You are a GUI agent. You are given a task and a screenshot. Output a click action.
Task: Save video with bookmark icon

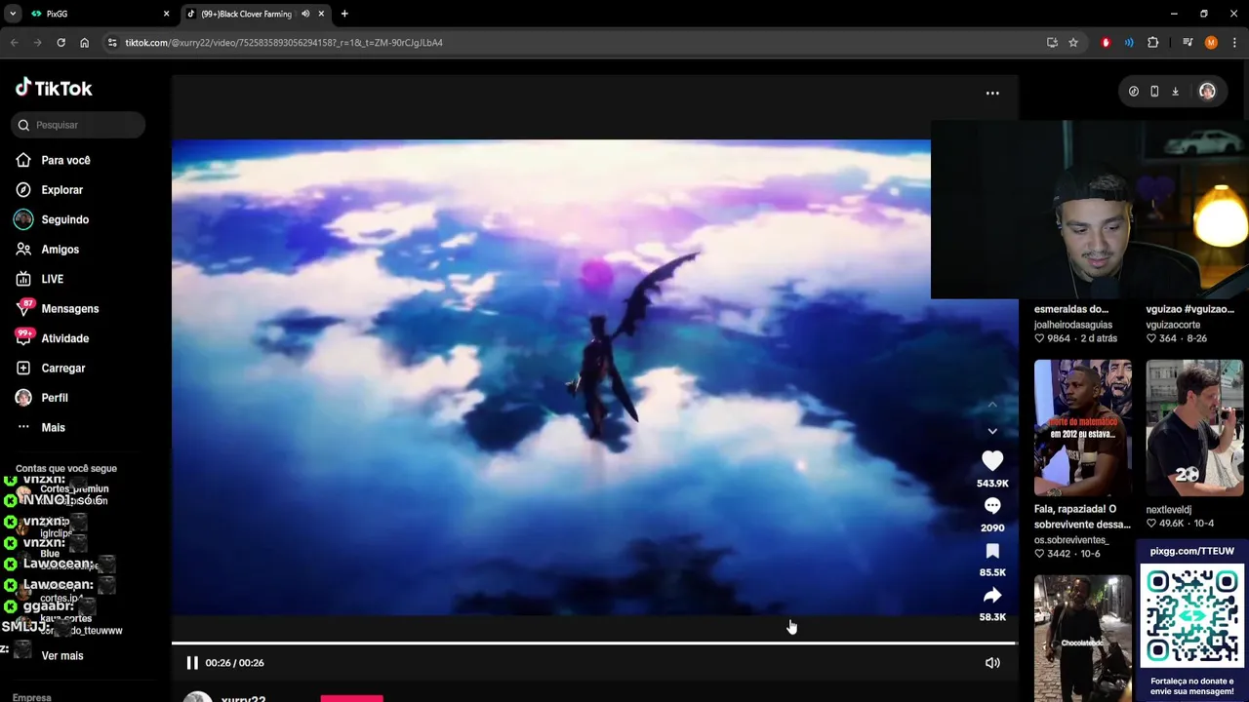(992, 551)
